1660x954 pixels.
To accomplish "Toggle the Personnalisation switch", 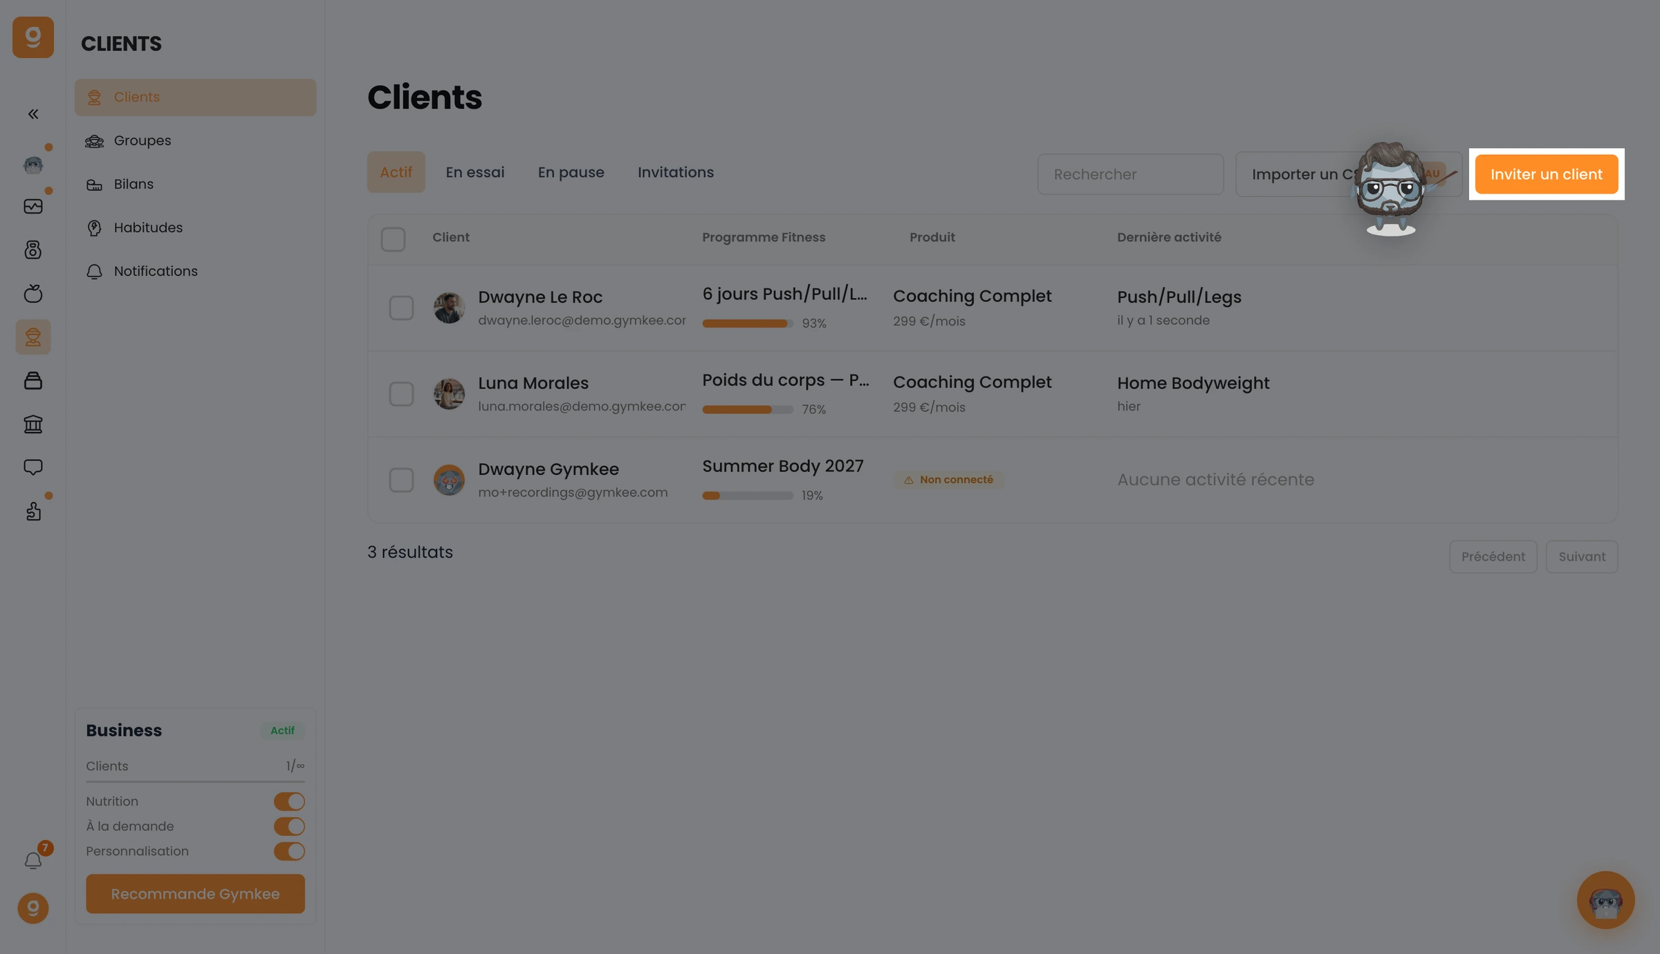I will tap(289, 851).
